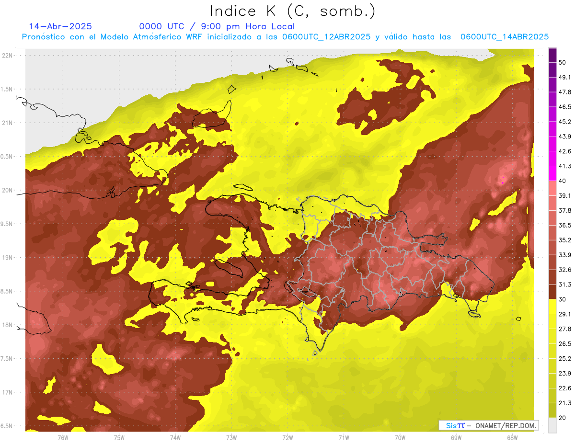Select the '69W' longitude label
The image size is (575, 444).
click(x=456, y=437)
